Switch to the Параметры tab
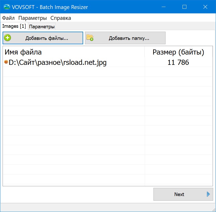The width and height of the screenshot is (216, 212). coord(42,26)
